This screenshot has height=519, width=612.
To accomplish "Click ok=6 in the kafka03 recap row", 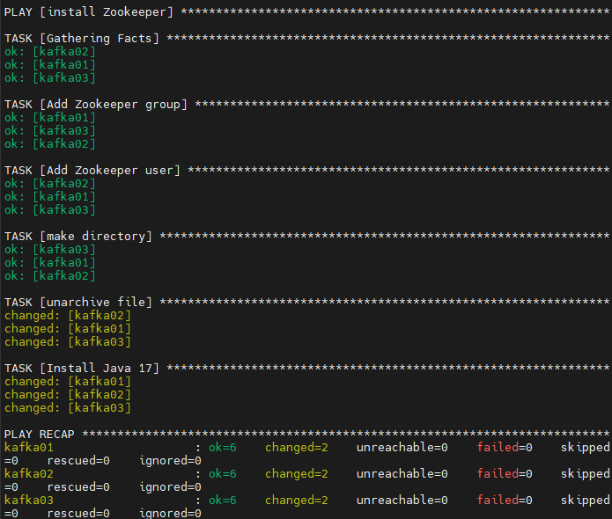I will coord(223,500).
